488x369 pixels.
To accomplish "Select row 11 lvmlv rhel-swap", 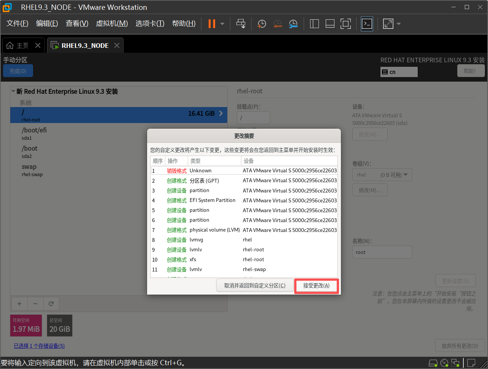I will pos(244,270).
